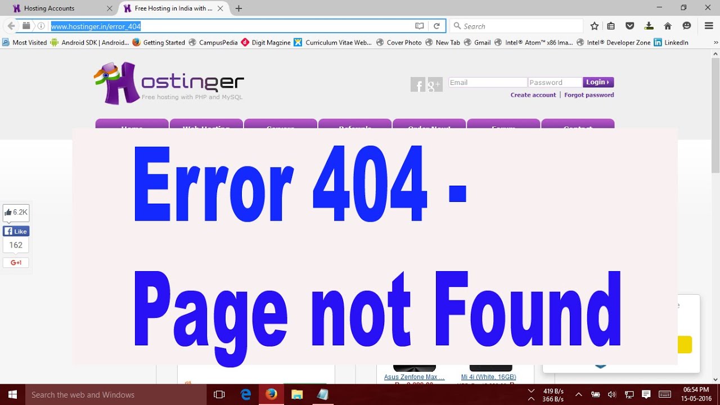The height and width of the screenshot is (405, 720).
Task: Bookmark this page with the star icon
Action: [x=595, y=26]
